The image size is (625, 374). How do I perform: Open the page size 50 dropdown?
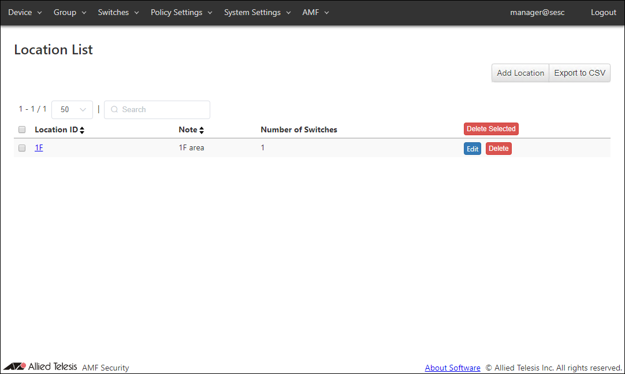pos(72,110)
